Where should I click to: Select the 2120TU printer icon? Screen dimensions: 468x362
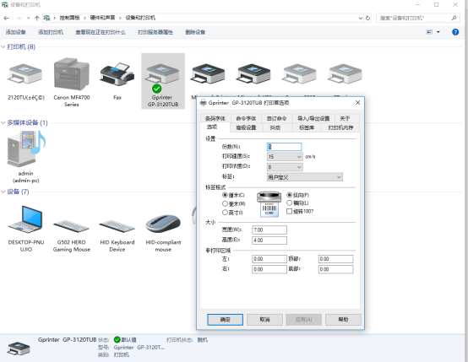click(25, 74)
